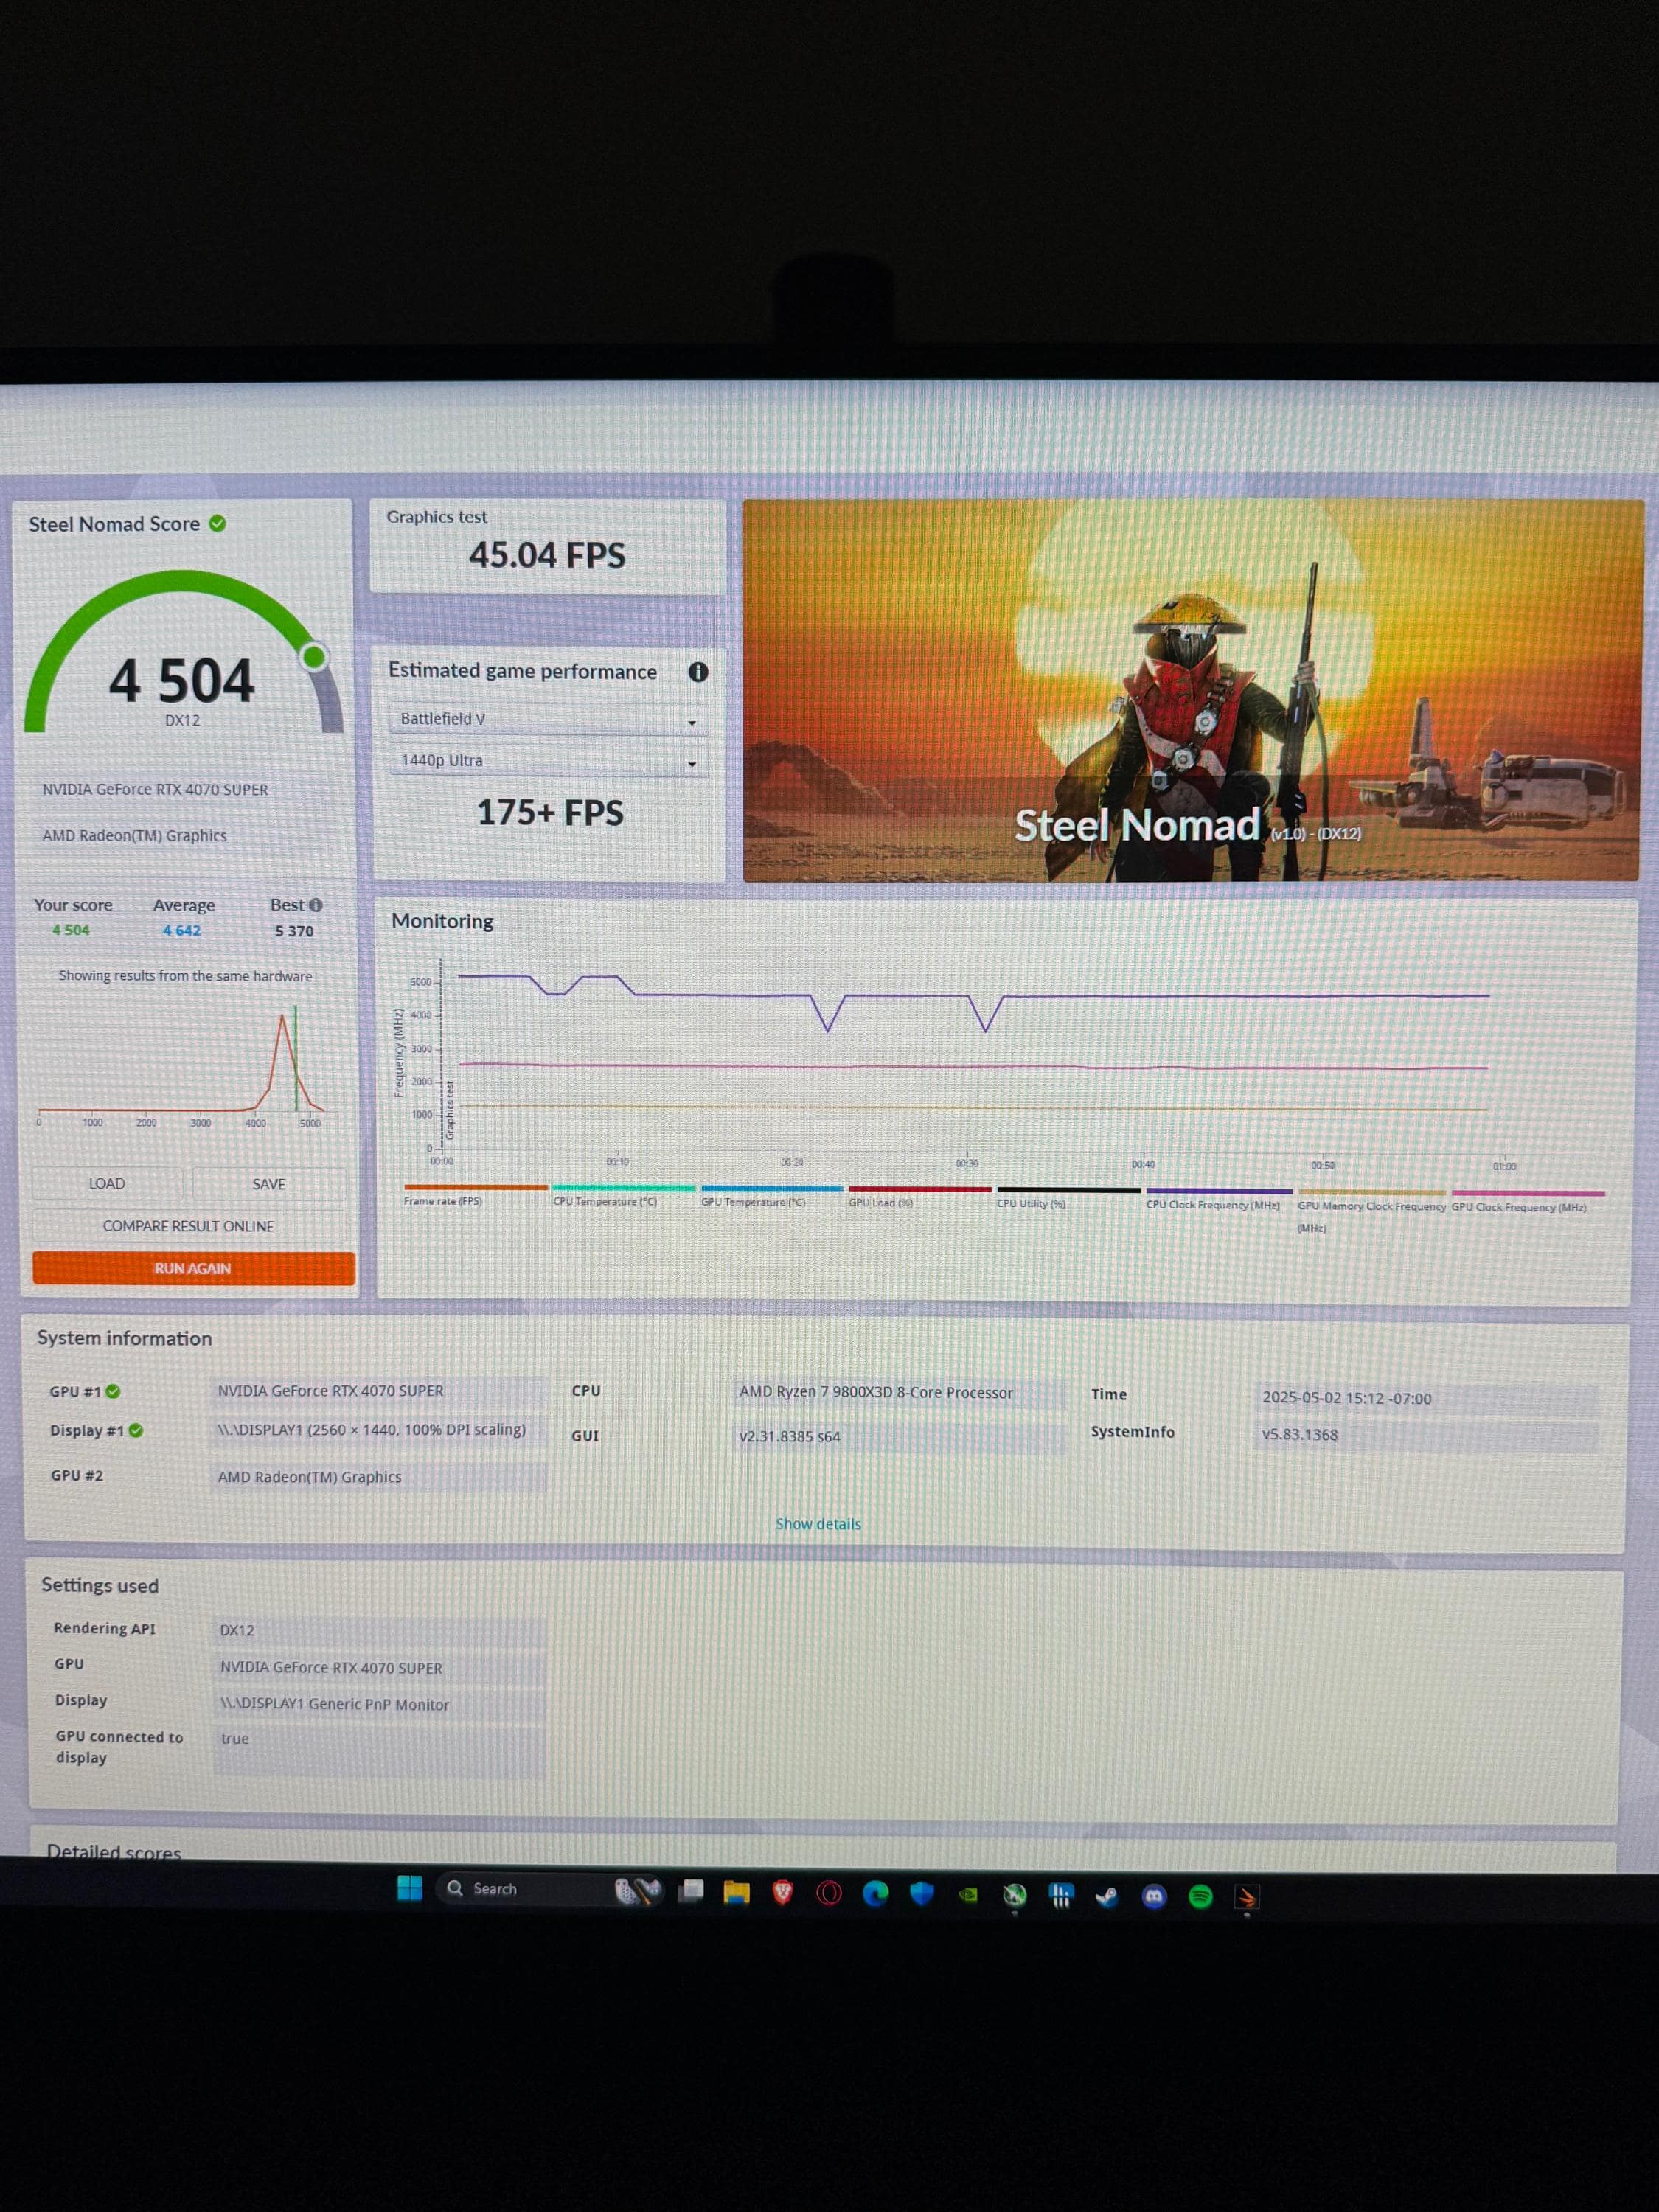1659x2212 pixels.
Task: Click the RUN AGAIN button
Action: 193,1268
